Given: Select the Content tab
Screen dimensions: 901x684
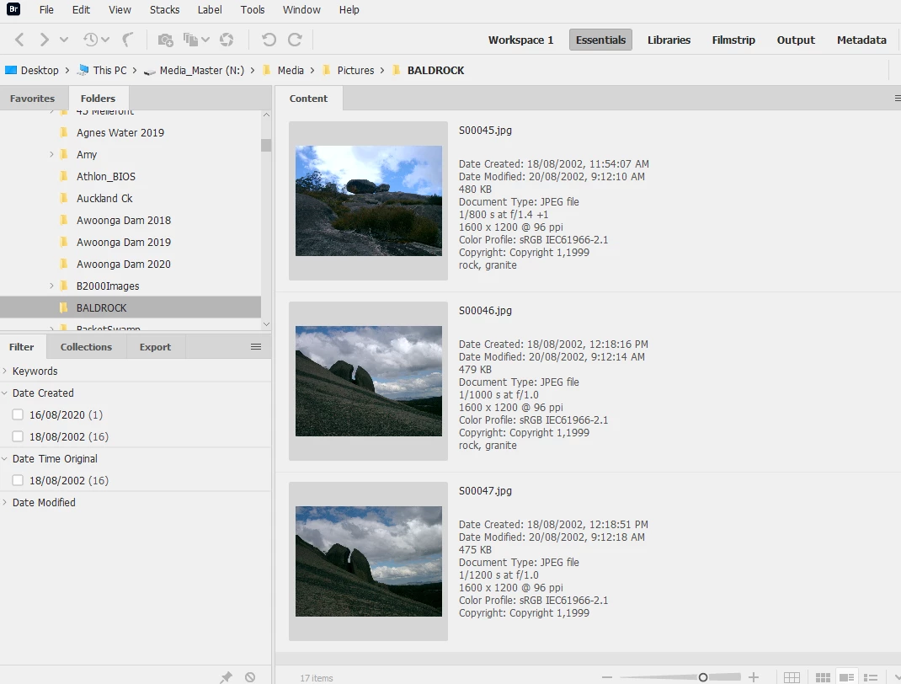Looking at the screenshot, I should click(x=308, y=99).
